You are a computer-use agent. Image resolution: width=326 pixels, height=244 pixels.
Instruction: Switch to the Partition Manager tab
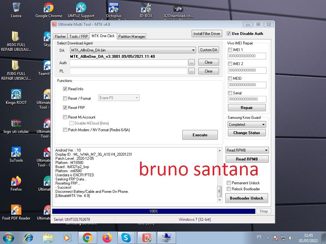pos(131,37)
